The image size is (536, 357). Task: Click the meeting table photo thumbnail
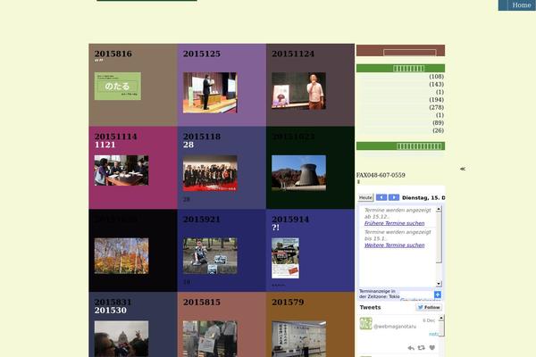tap(121, 170)
